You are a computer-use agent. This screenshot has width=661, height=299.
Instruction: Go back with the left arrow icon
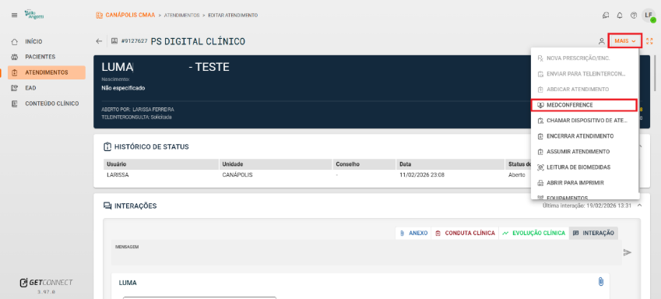click(99, 41)
